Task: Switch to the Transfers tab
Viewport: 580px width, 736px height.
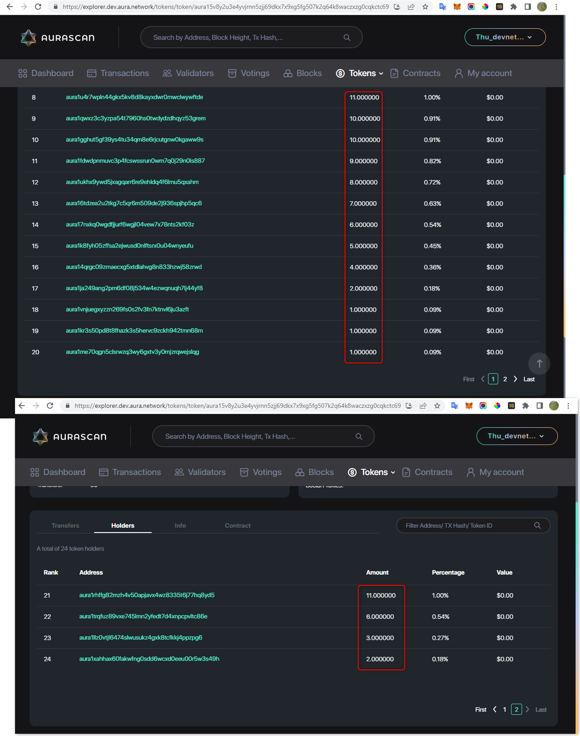Action: 65,525
